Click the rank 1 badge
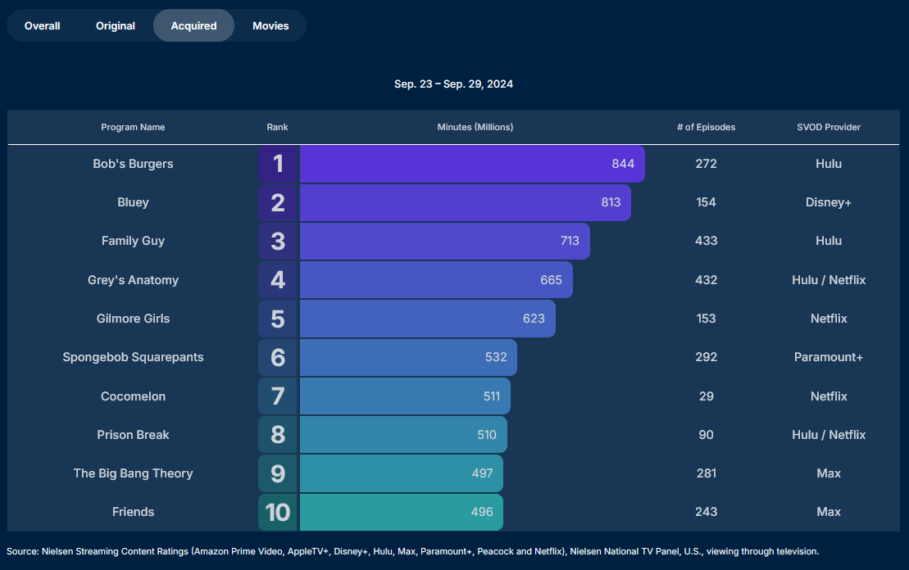 point(278,164)
